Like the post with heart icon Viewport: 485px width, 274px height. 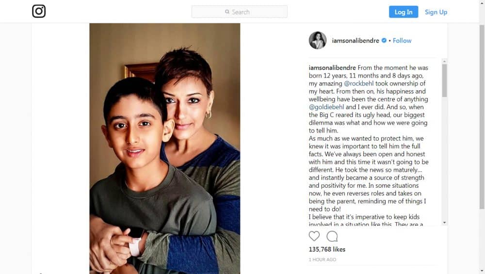314,236
